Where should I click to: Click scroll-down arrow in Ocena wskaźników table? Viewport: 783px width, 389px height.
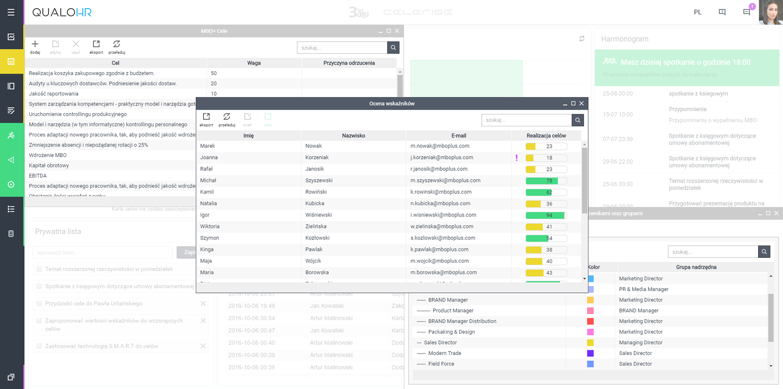[584, 279]
